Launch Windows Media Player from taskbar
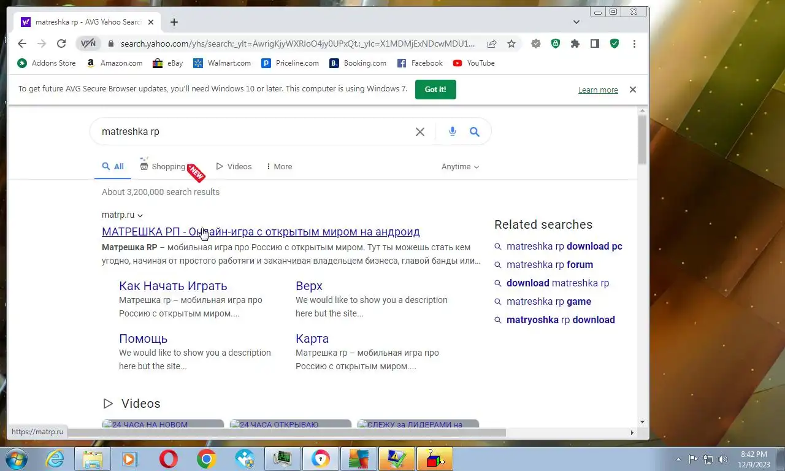 pos(130,459)
